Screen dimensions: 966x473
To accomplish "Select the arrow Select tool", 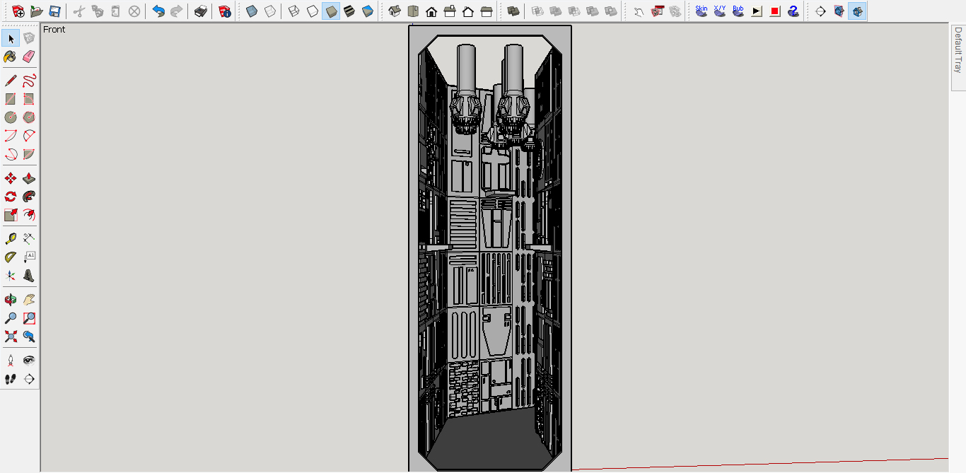I will click(11, 38).
